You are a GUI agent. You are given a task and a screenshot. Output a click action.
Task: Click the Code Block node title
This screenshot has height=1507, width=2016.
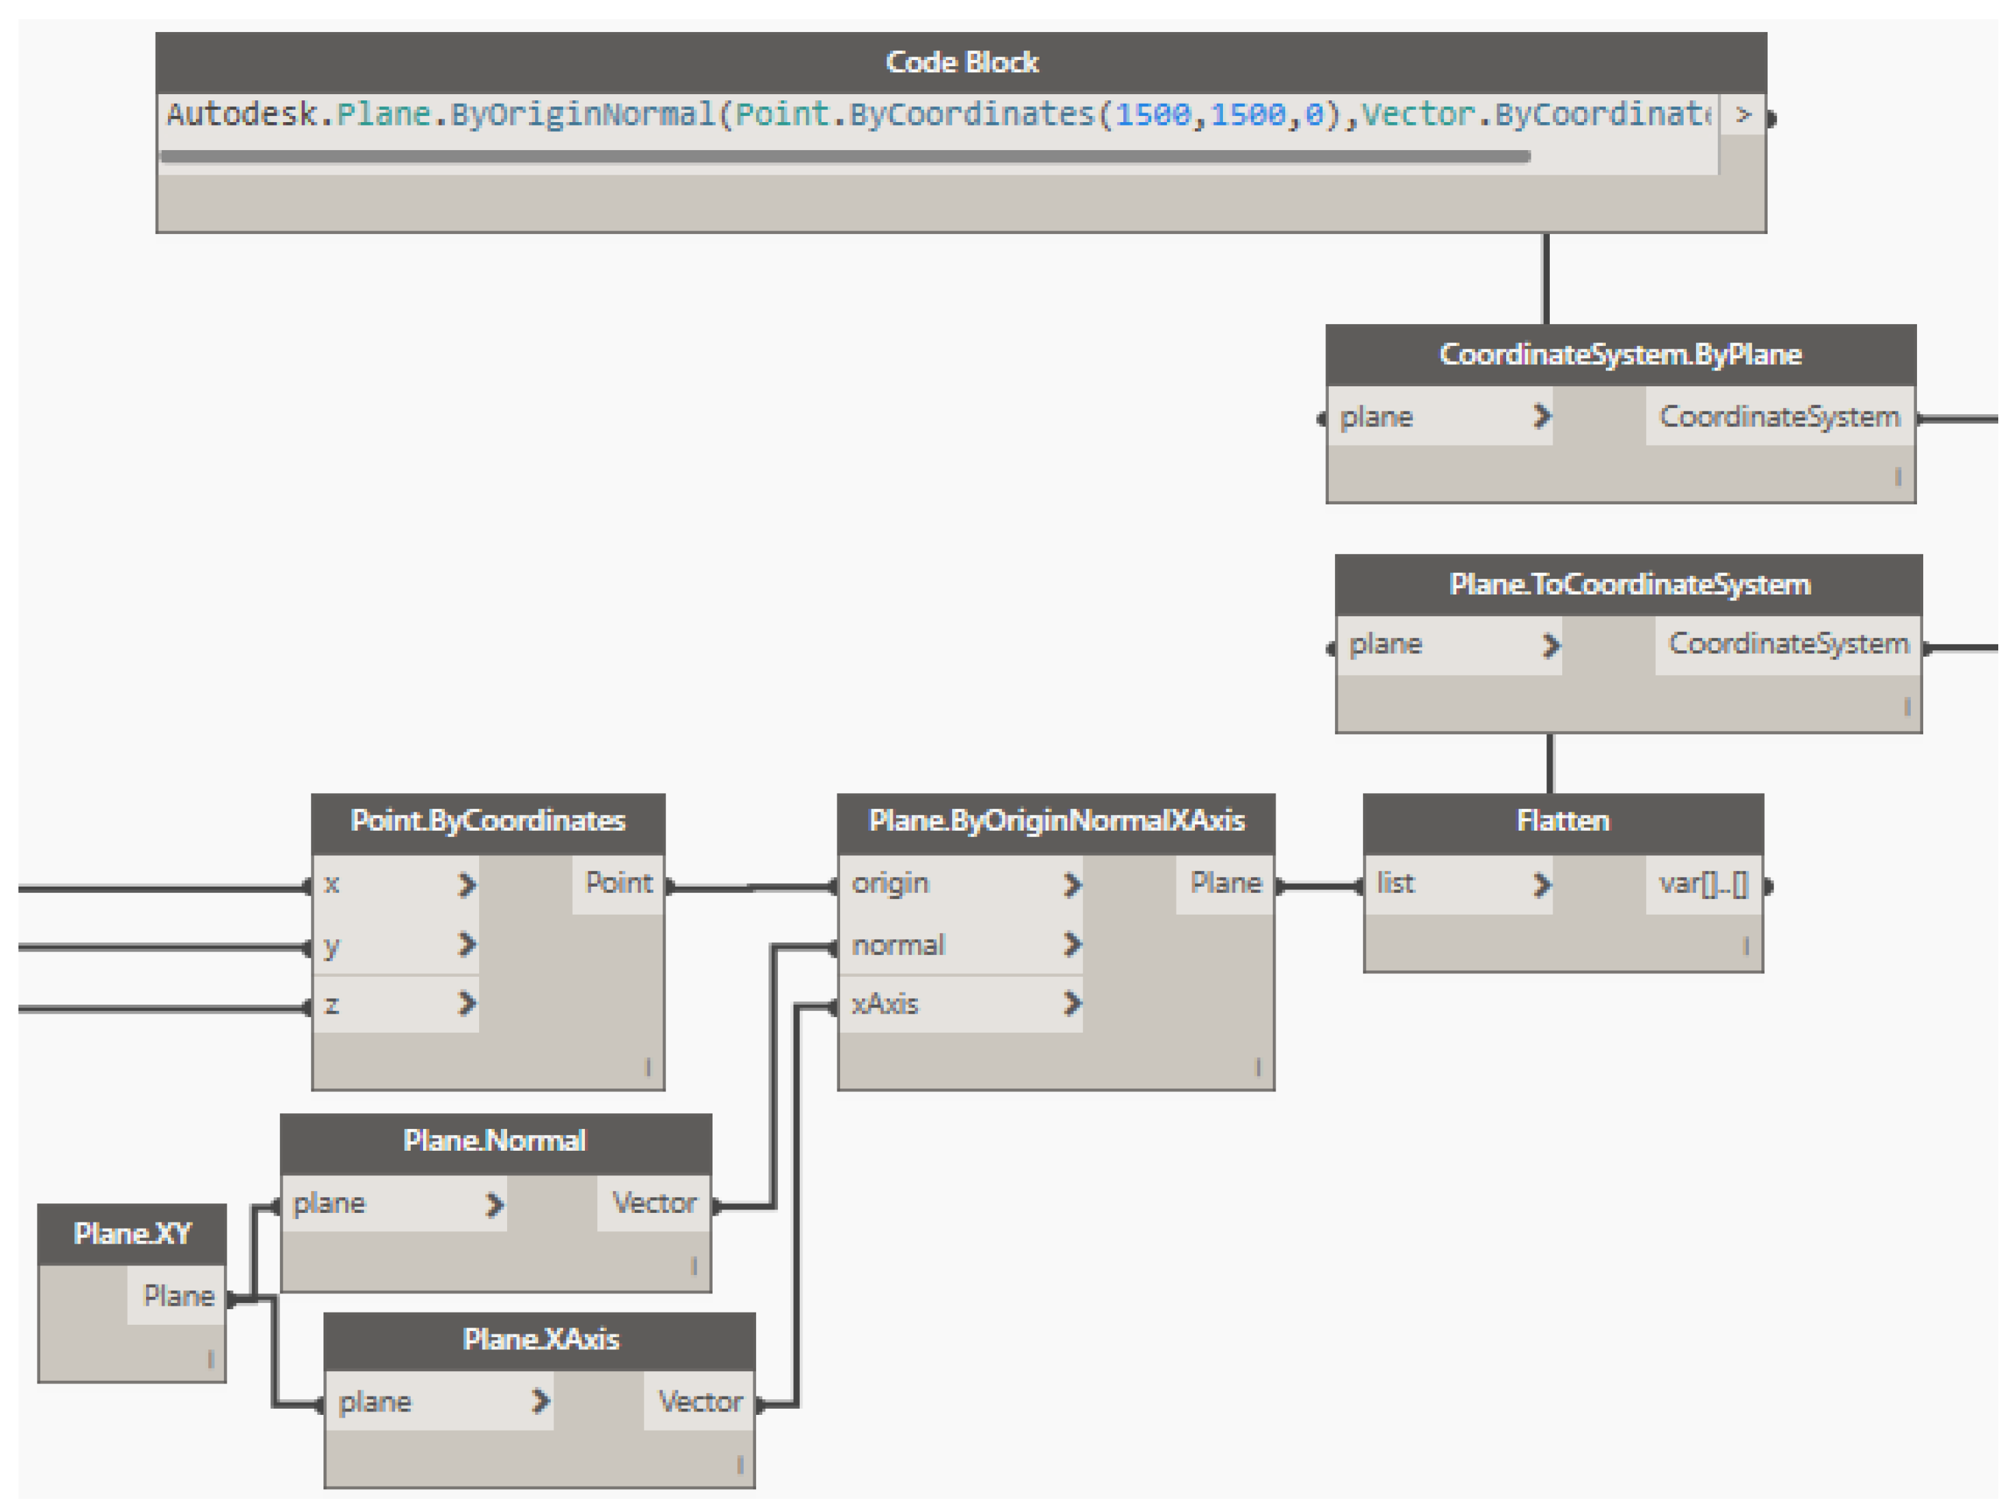tap(961, 62)
